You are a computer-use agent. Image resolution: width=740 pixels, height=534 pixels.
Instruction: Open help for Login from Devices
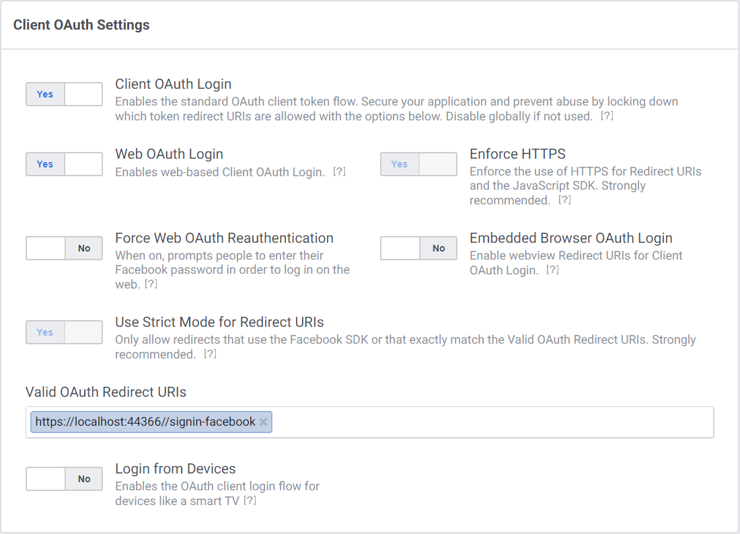pyautogui.click(x=248, y=500)
